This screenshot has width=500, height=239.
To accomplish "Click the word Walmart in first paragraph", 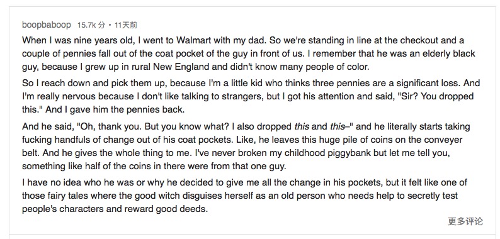I will (x=193, y=40).
